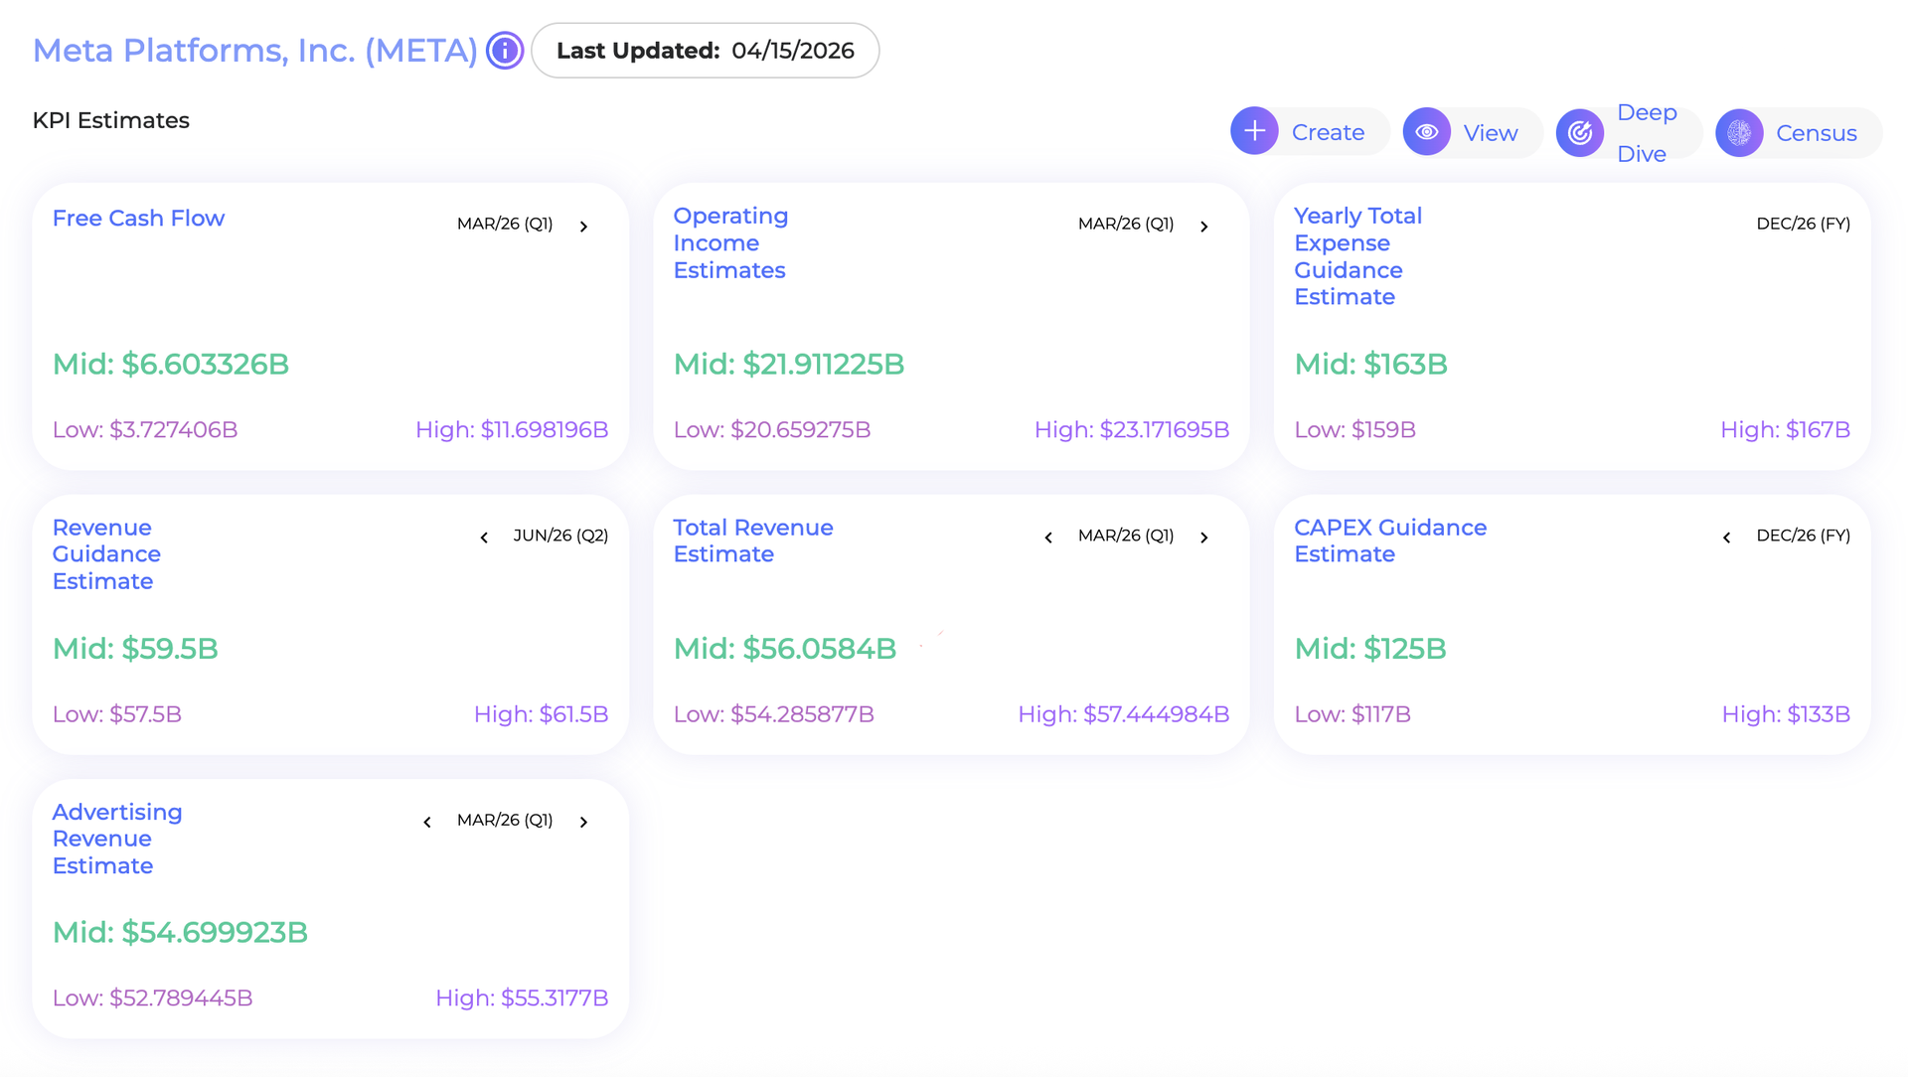Screen dimensions: 1908x1077
Task: Click 'Mid: $21.911225B' value
Action: tap(789, 365)
